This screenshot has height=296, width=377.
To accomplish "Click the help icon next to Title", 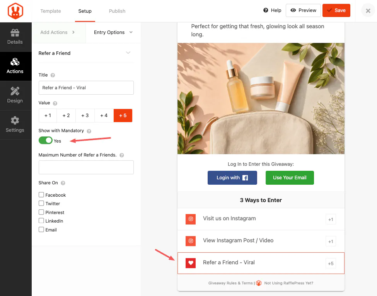I will pyautogui.click(x=53, y=75).
